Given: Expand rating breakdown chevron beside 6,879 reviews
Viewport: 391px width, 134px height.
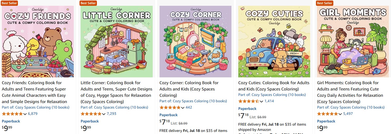Looking at the screenshot, I should point(25,114).
